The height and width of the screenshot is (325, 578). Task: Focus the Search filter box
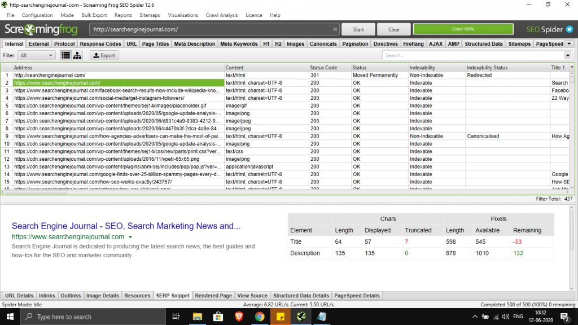tap(474, 55)
